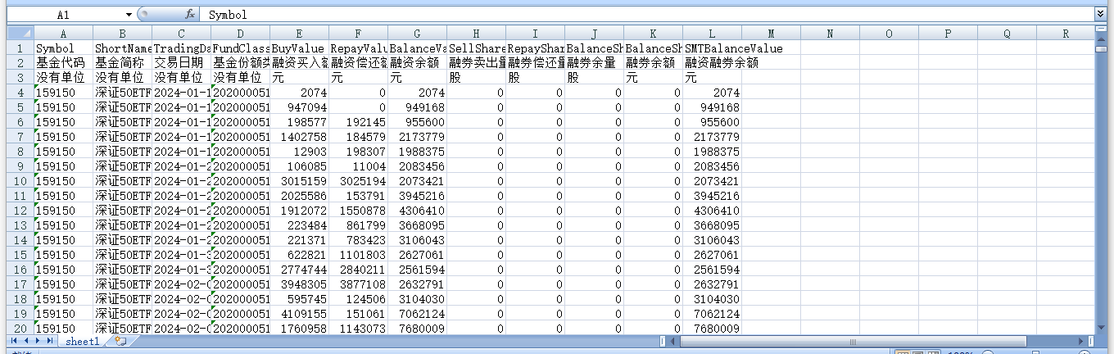Expand the formula bar with the chevron
This screenshot has width=1114, height=354.
[1100, 14]
